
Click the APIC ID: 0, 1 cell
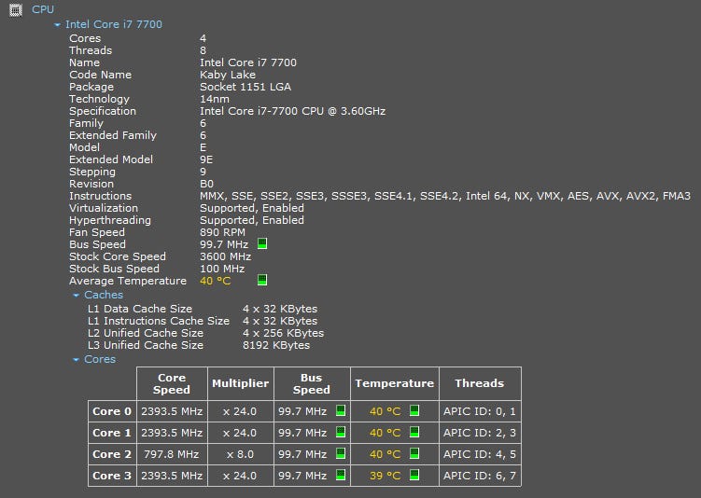pyautogui.click(x=480, y=411)
